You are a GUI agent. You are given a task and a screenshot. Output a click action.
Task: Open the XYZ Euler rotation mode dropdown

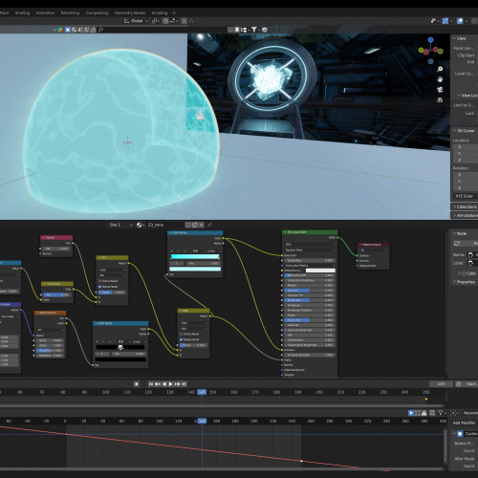click(466, 196)
